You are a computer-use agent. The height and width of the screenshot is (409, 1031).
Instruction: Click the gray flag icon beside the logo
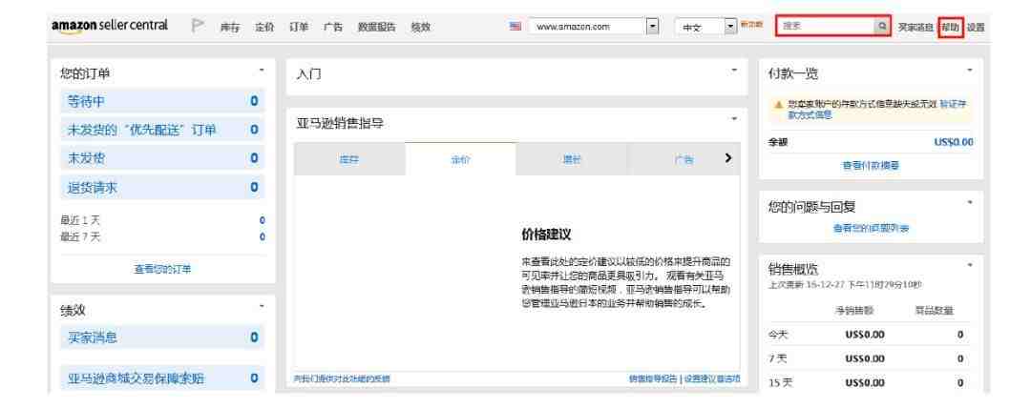pyautogui.click(x=198, y=26)
